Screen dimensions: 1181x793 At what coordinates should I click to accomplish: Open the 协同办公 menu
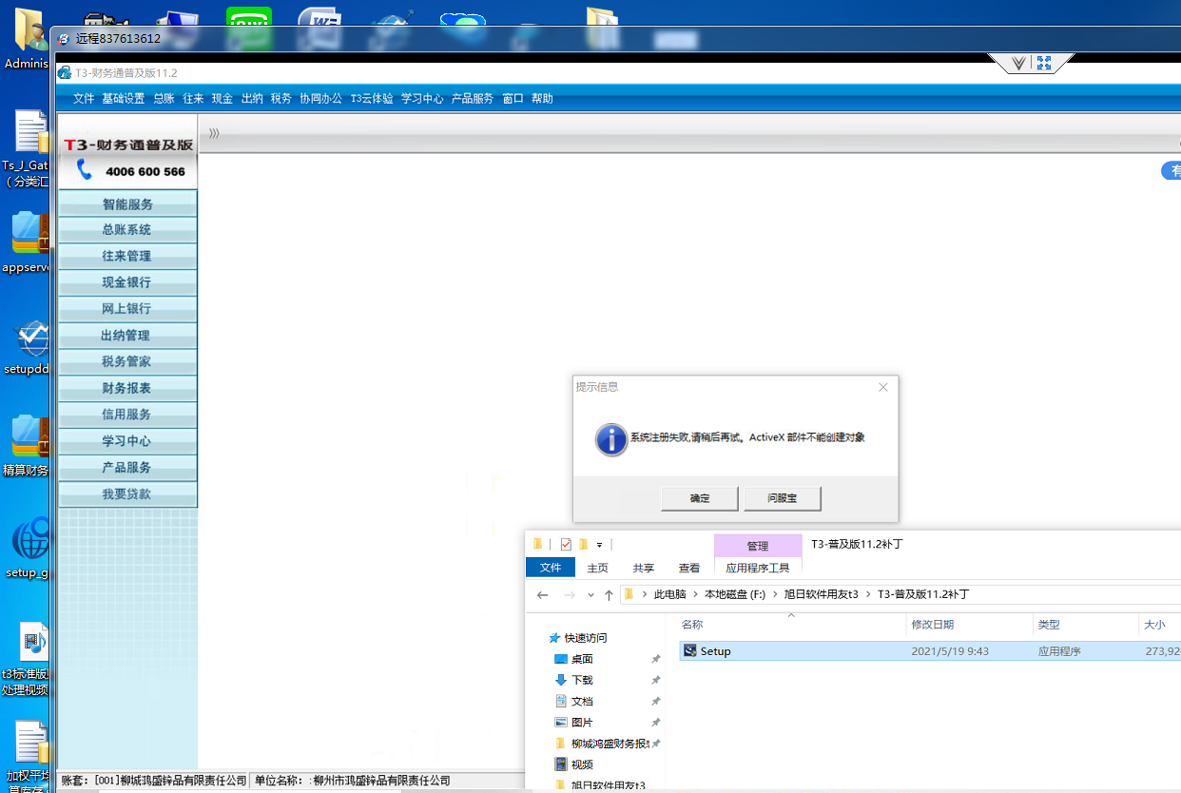[320, 99]
